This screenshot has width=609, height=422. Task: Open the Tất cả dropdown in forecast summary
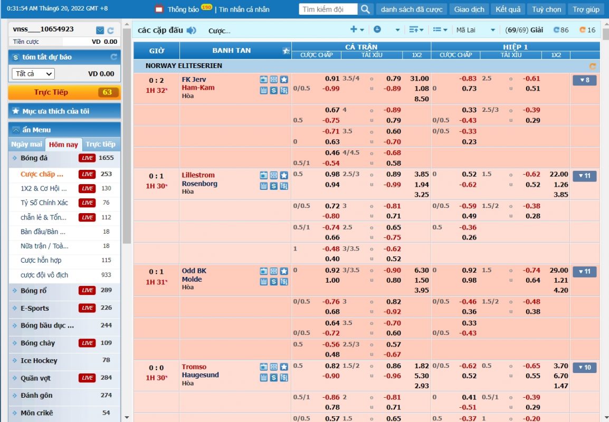pyautogui.click(x=33, y=74)
